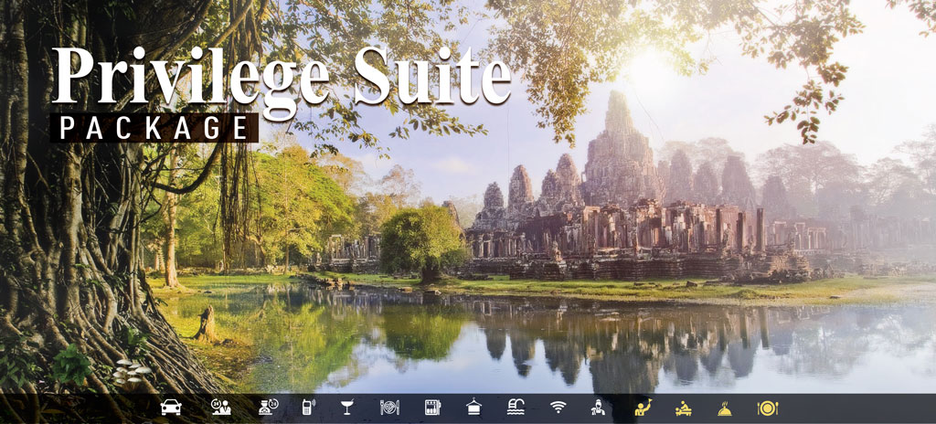Viewport: 936px width, 424px height.
Task: Click the yellow covered dish cloche icon
Action: point(725,408)
